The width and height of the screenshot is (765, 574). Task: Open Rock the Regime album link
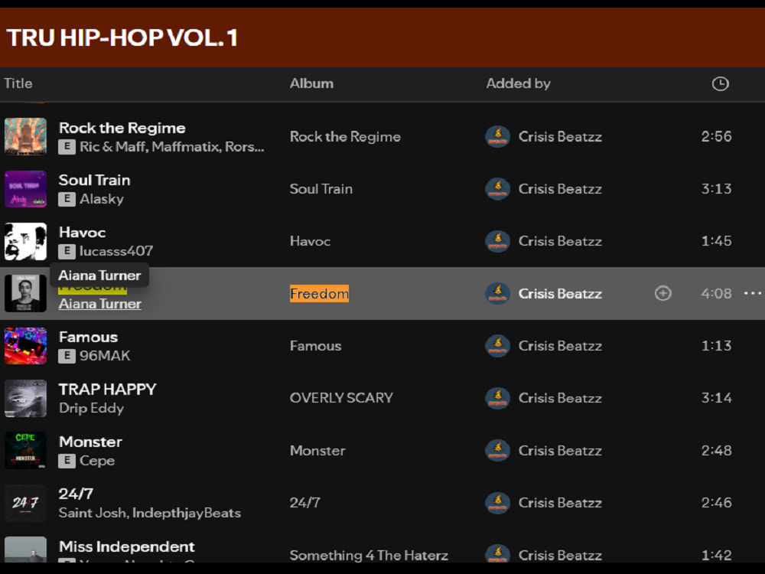pyautogui.click(x=345, y=137)
